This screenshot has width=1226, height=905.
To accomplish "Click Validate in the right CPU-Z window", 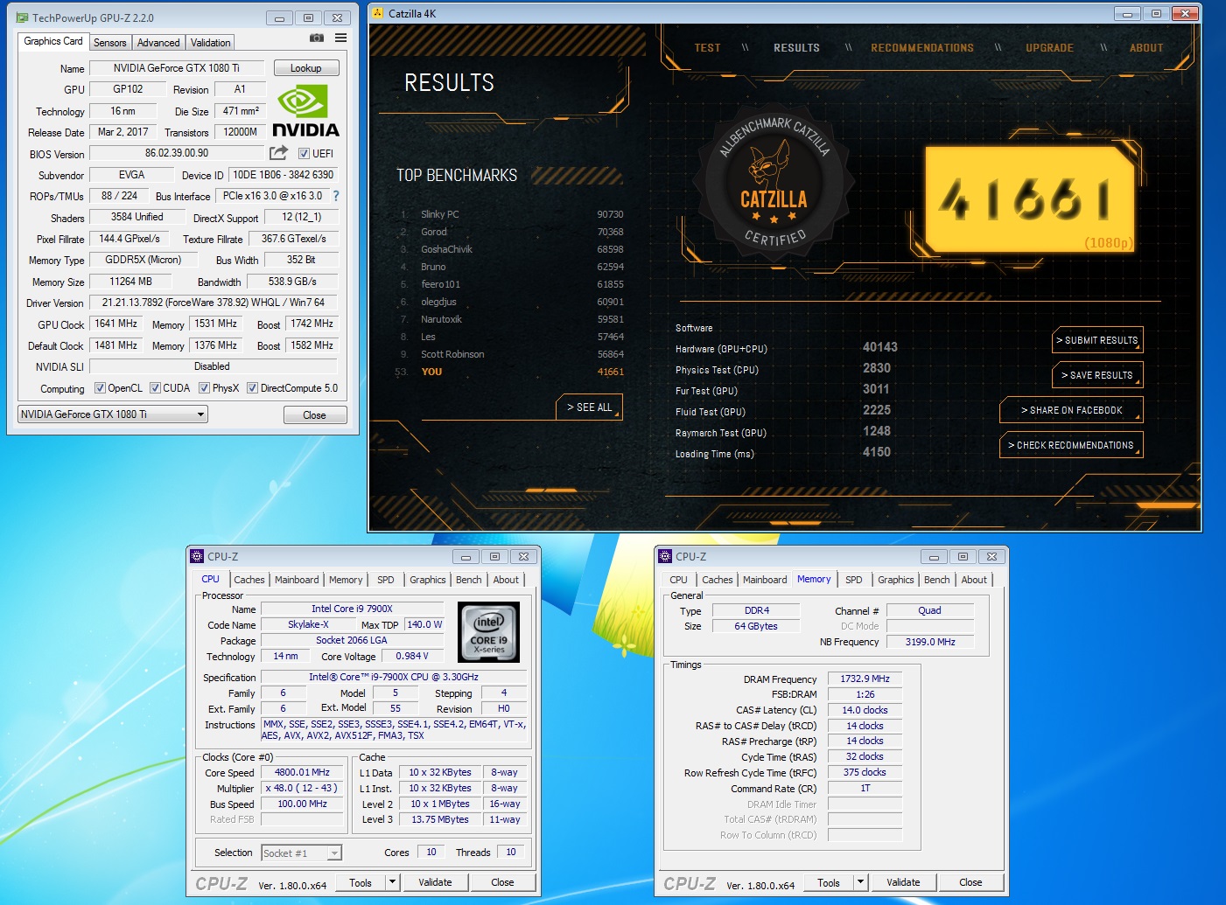I will tap(903, 882).
